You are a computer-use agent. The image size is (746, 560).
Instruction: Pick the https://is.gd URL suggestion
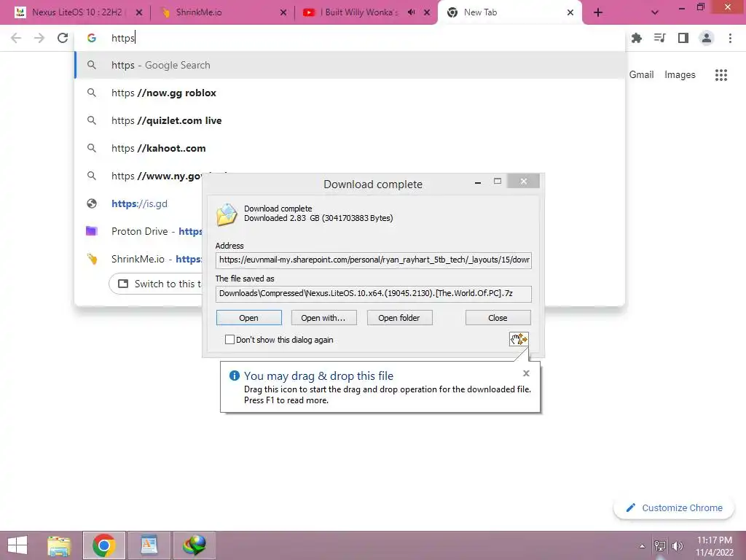coord(139,204)
